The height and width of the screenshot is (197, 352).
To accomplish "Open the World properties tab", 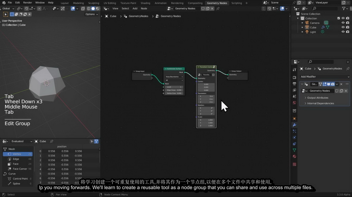I will coord(294,103).
